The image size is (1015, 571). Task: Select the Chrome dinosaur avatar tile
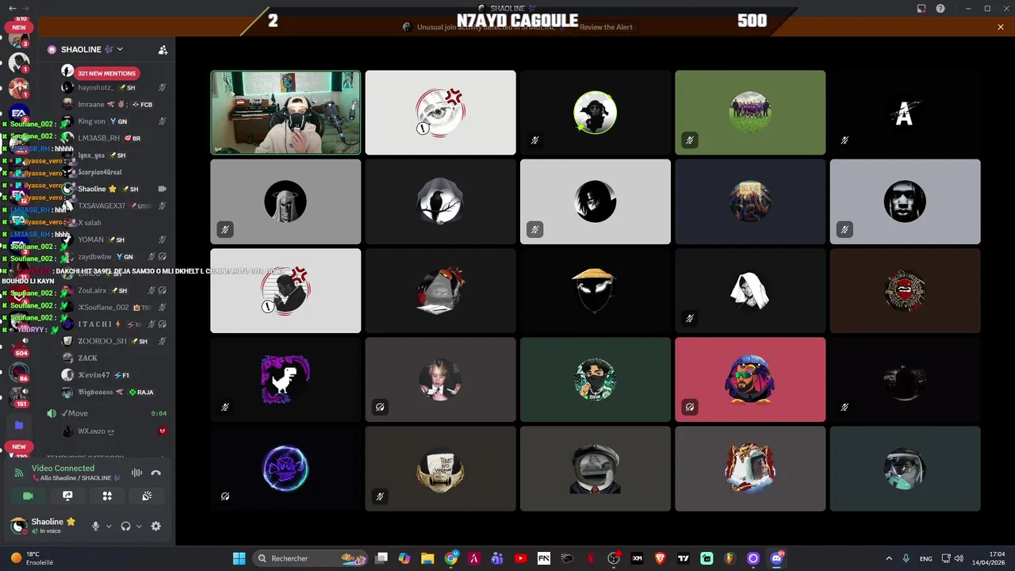pyautogui.click(x=285, y=379)
